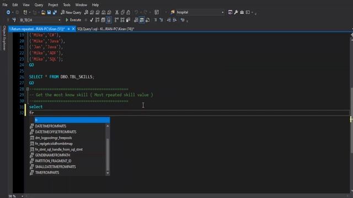Toggle Include Client Statistics icon
Screen dimensions: 353x198
coord(128,20)
